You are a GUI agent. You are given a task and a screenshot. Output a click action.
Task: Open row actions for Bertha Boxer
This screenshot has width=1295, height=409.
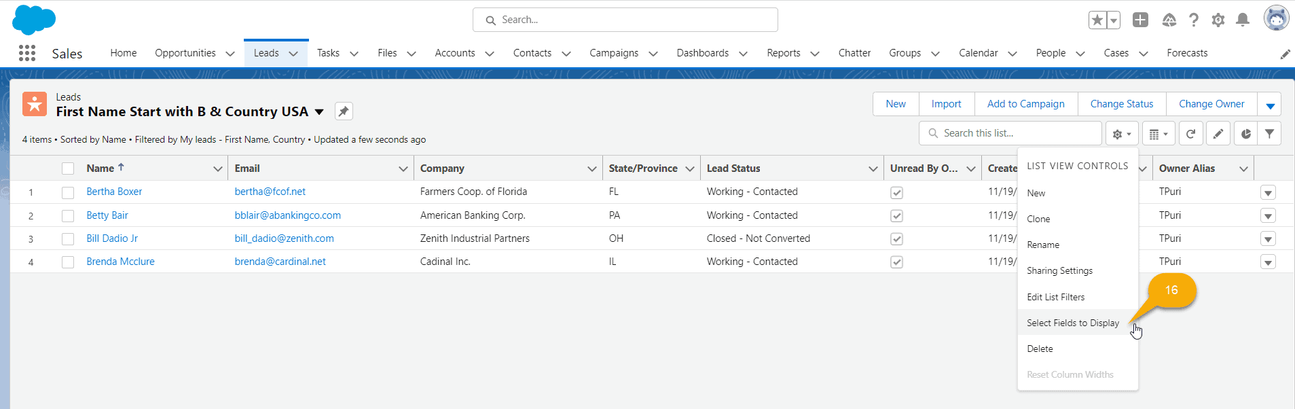coord(1268,192)
